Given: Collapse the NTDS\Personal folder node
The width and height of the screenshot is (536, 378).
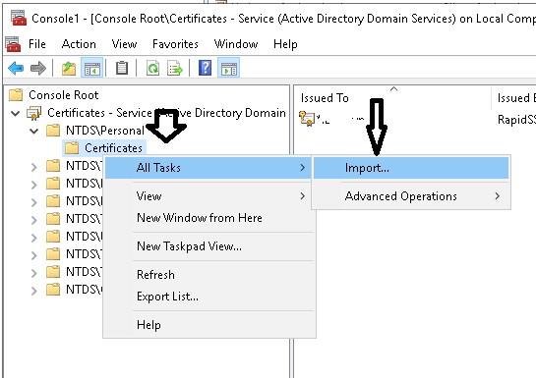Looking at the screenshot, I should coord(33,131).
